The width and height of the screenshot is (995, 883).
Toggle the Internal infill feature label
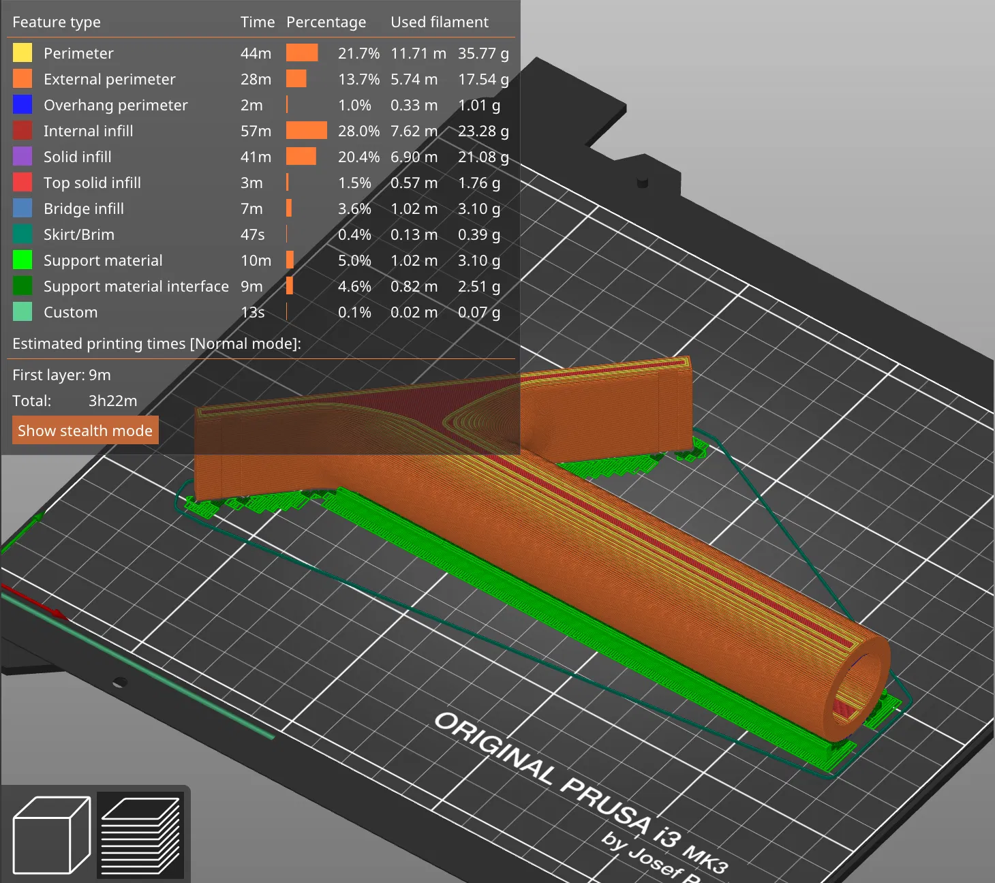click(x=89, y=131)
